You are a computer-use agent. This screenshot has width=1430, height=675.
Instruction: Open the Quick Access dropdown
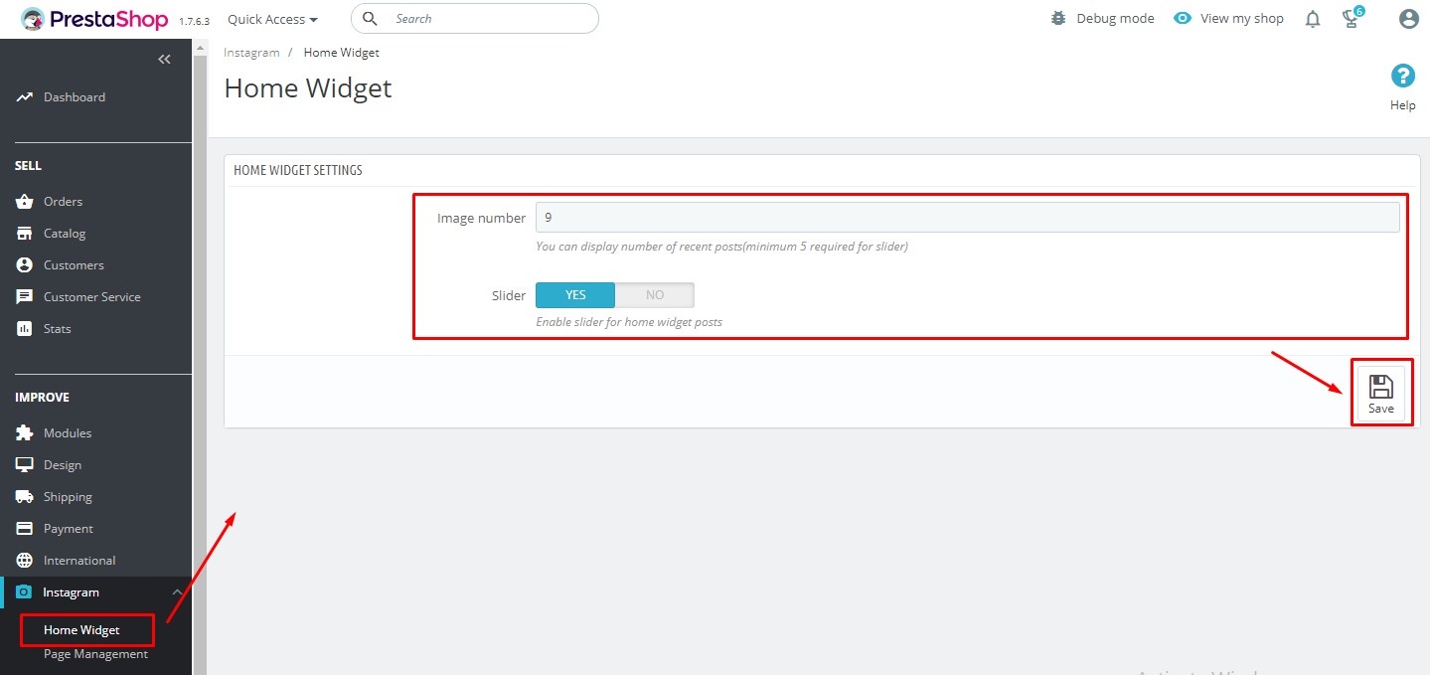272,19
